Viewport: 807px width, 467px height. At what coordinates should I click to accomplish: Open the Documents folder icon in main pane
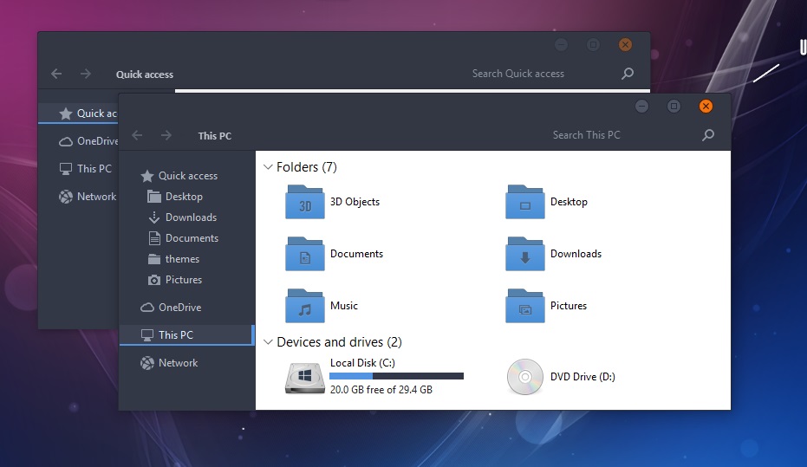pos(304,255)
